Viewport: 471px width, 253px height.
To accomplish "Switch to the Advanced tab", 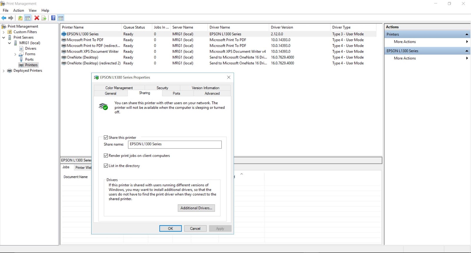I will coord(212,94).
